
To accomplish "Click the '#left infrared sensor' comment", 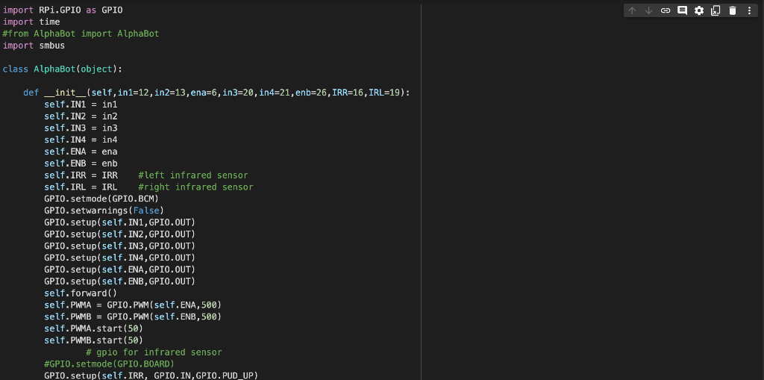I will (193, 175).
